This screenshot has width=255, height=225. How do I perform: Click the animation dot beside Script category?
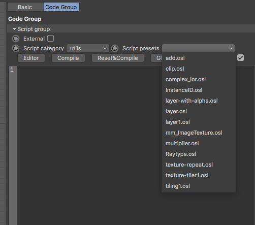(16, 48)
